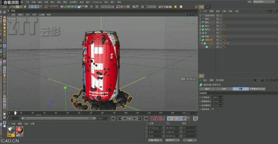Viewport: 278px width, 144px height.
Task: Click back arrow in attribute manager
Action: (255, 80)
